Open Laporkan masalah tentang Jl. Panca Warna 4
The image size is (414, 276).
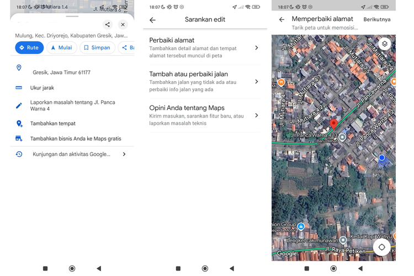[x=72, y=105]
